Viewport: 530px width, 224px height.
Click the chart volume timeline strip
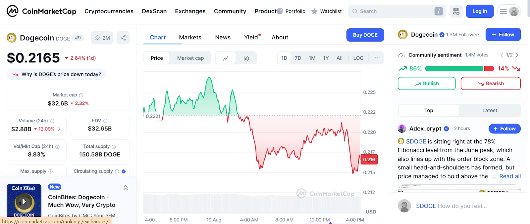pos(252,204)
